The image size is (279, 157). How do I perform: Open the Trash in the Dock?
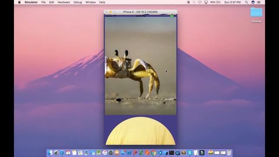[x=228, y=153]
